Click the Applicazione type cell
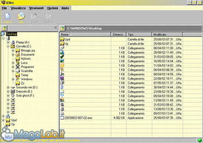Image resolution: width=203 pixels, height=143 pixels. point(135,118)
